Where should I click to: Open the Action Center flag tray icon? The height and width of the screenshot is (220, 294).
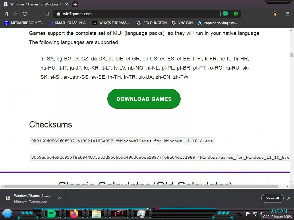(x=248, y=214)
